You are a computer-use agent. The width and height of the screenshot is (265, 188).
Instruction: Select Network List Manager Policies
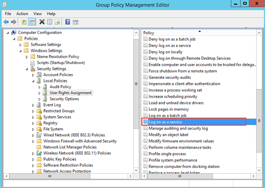pos(70,147)
